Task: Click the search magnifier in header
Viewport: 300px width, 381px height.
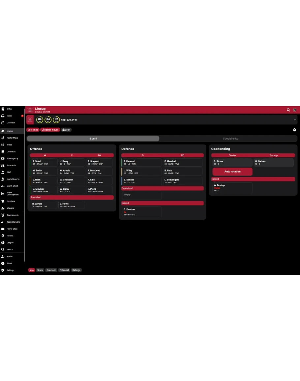Action: [288, 110]
